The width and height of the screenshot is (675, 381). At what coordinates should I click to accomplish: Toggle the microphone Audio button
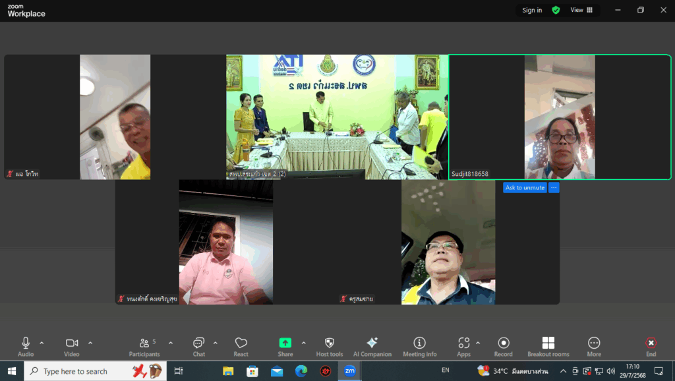26,345
